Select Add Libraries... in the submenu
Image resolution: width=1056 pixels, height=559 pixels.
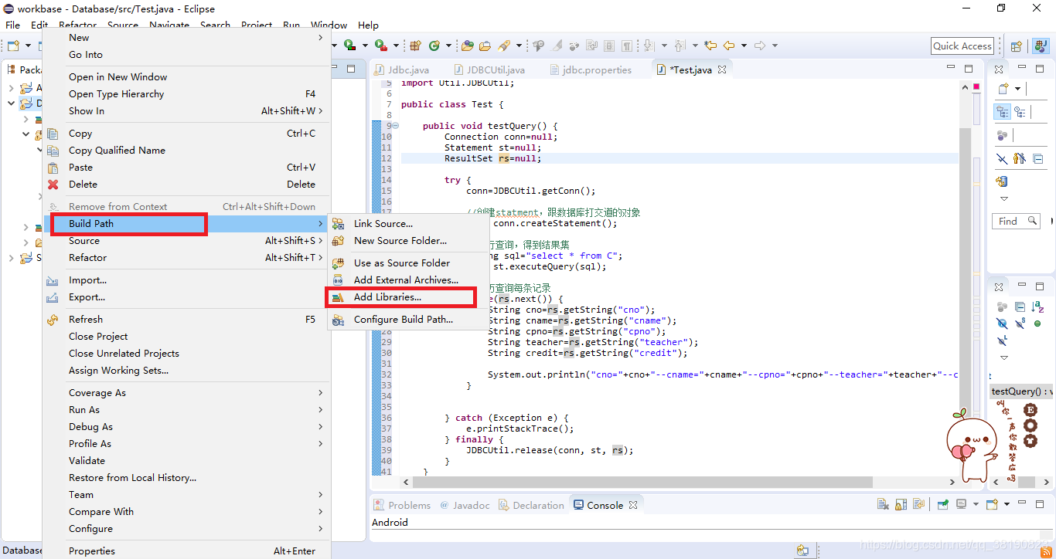pyautogui.click(x=408, y=297)
